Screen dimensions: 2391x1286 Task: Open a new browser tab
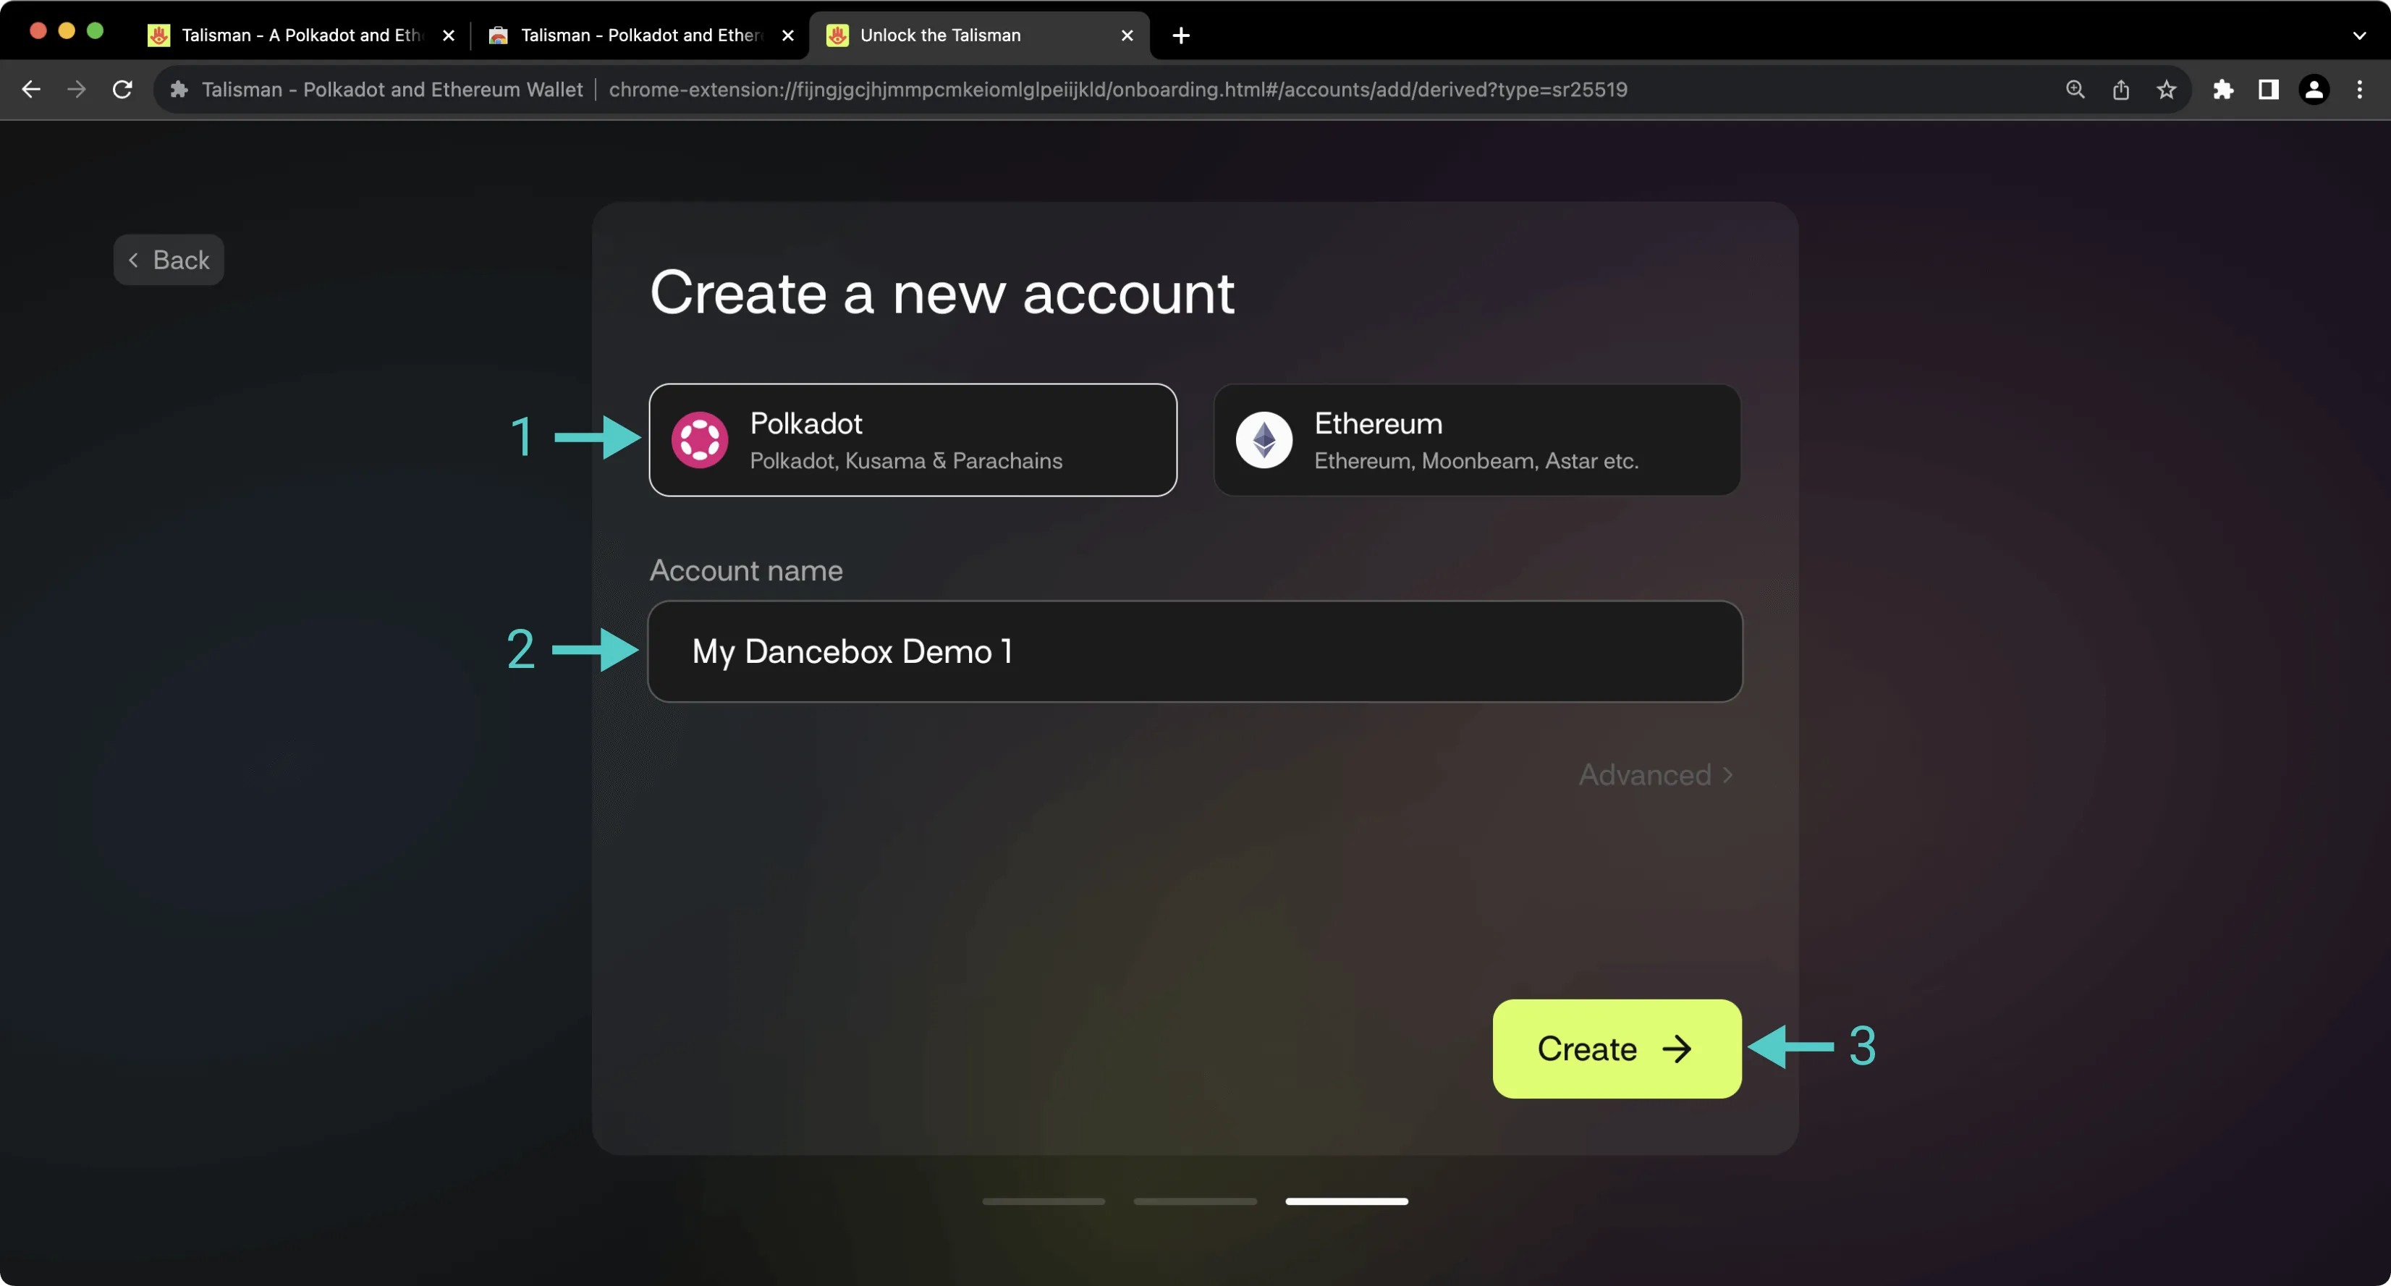(1180, 35)
